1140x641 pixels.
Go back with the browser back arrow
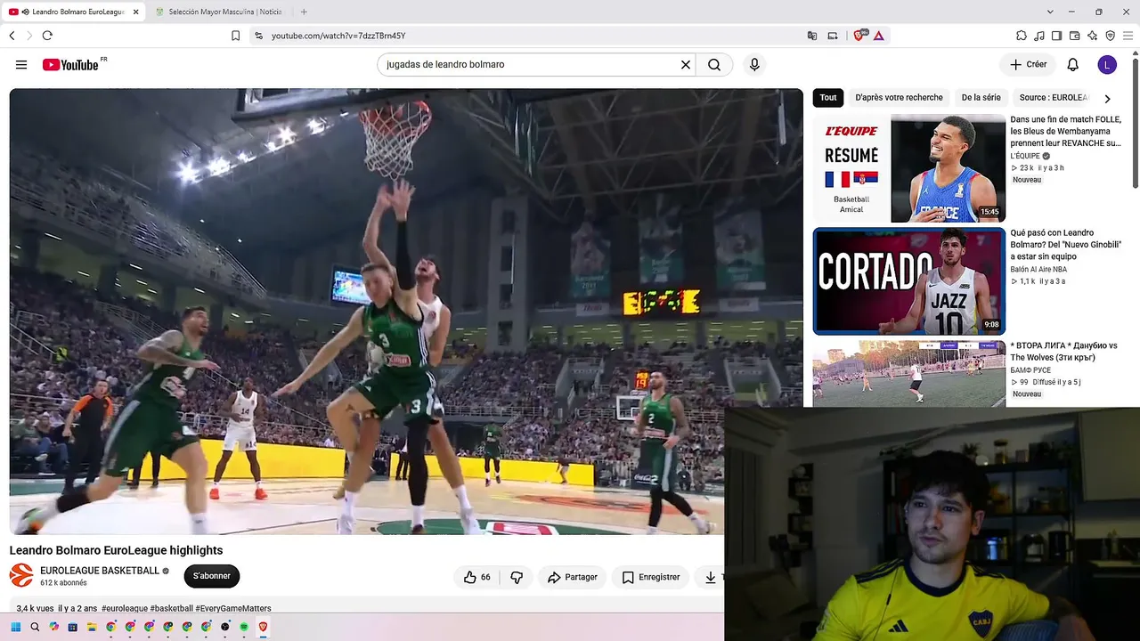(12, 36)
